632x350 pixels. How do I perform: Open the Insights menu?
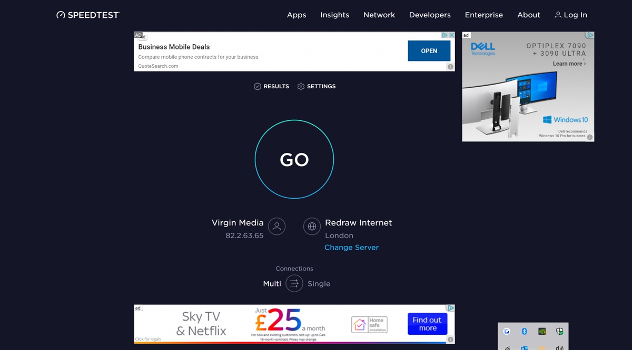click(x=335, y=15)
